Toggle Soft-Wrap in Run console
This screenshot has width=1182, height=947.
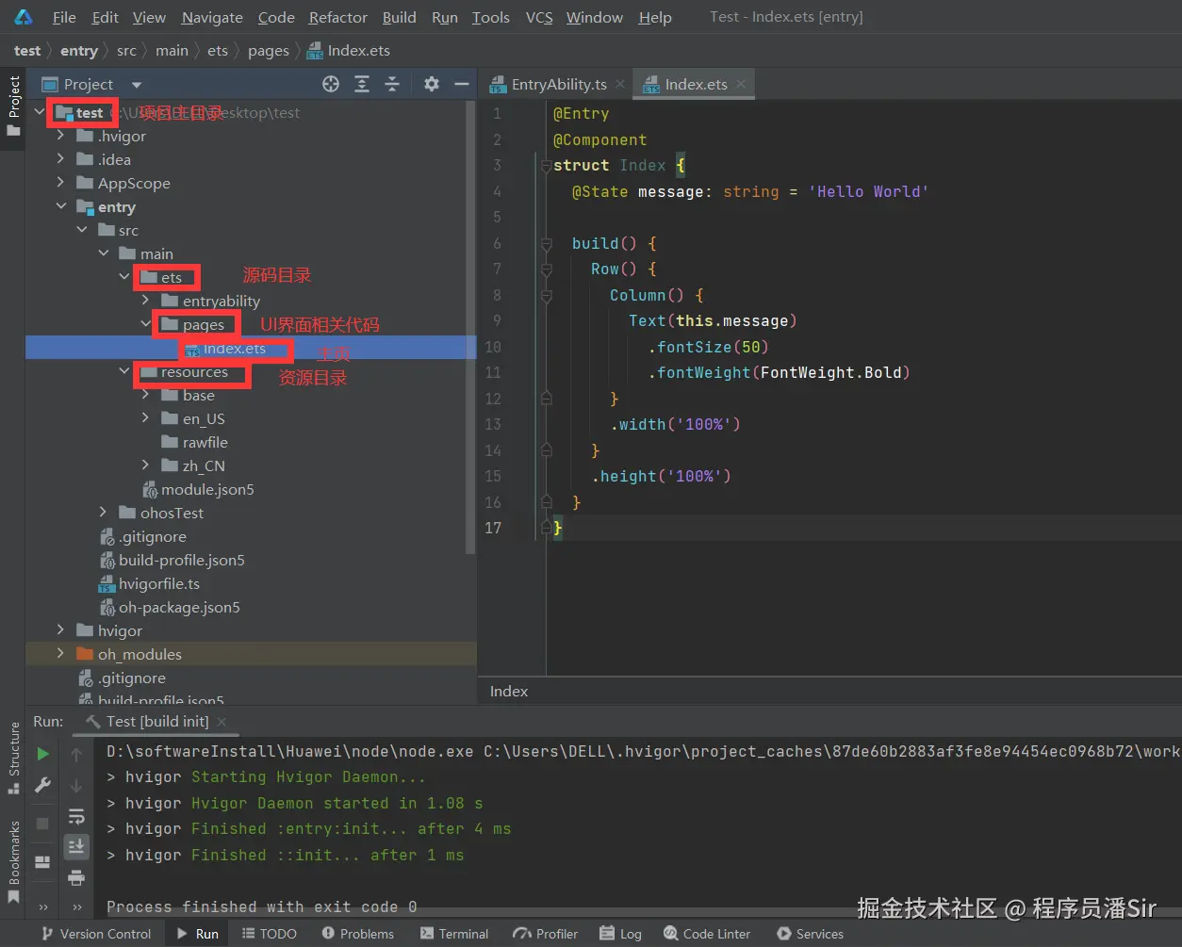(76, 816)
